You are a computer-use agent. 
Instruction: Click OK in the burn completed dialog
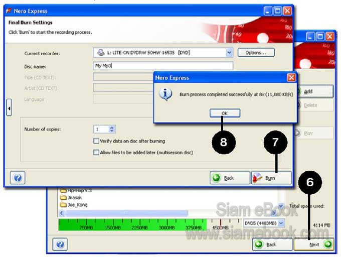tap(225, 113)
